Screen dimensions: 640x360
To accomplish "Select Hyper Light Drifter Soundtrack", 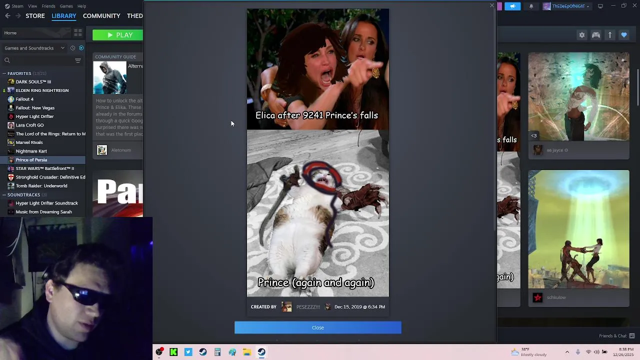I will click(x=46, y=203).
